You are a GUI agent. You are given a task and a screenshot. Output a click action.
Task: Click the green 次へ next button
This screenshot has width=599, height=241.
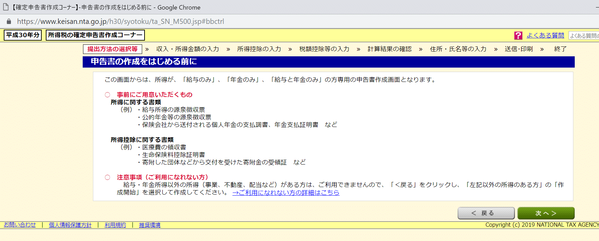tap(546, 213)
